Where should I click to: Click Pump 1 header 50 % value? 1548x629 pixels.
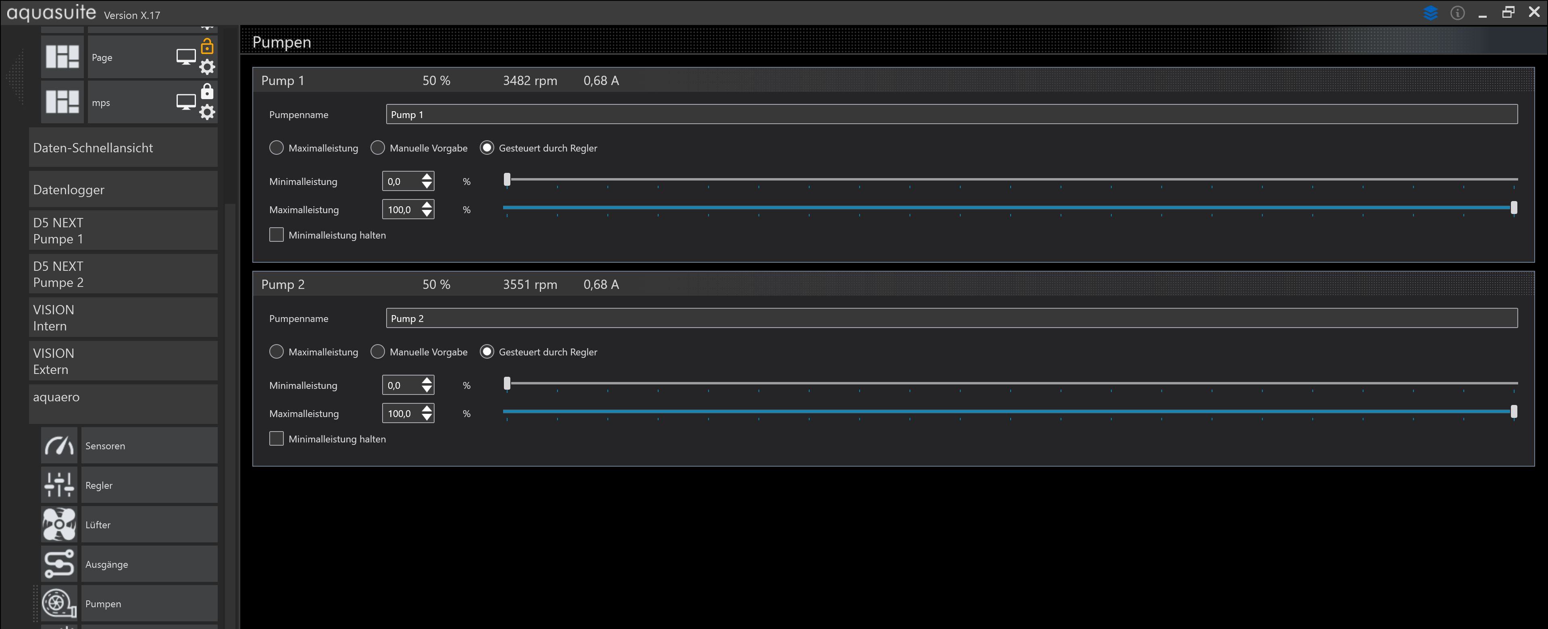coord(436,81)
